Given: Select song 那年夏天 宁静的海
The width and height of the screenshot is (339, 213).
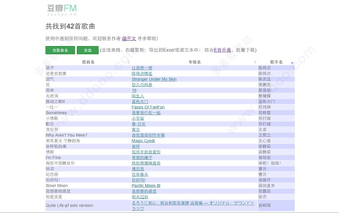Looking at the screenshot, I should coord(63,141).
